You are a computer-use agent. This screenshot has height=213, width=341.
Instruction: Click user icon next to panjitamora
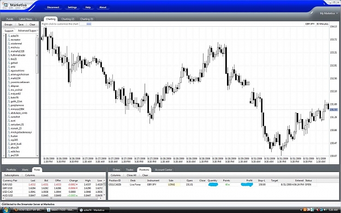(x=9, y=105)
